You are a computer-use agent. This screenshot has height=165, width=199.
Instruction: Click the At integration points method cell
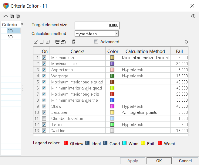coord(145,112)
